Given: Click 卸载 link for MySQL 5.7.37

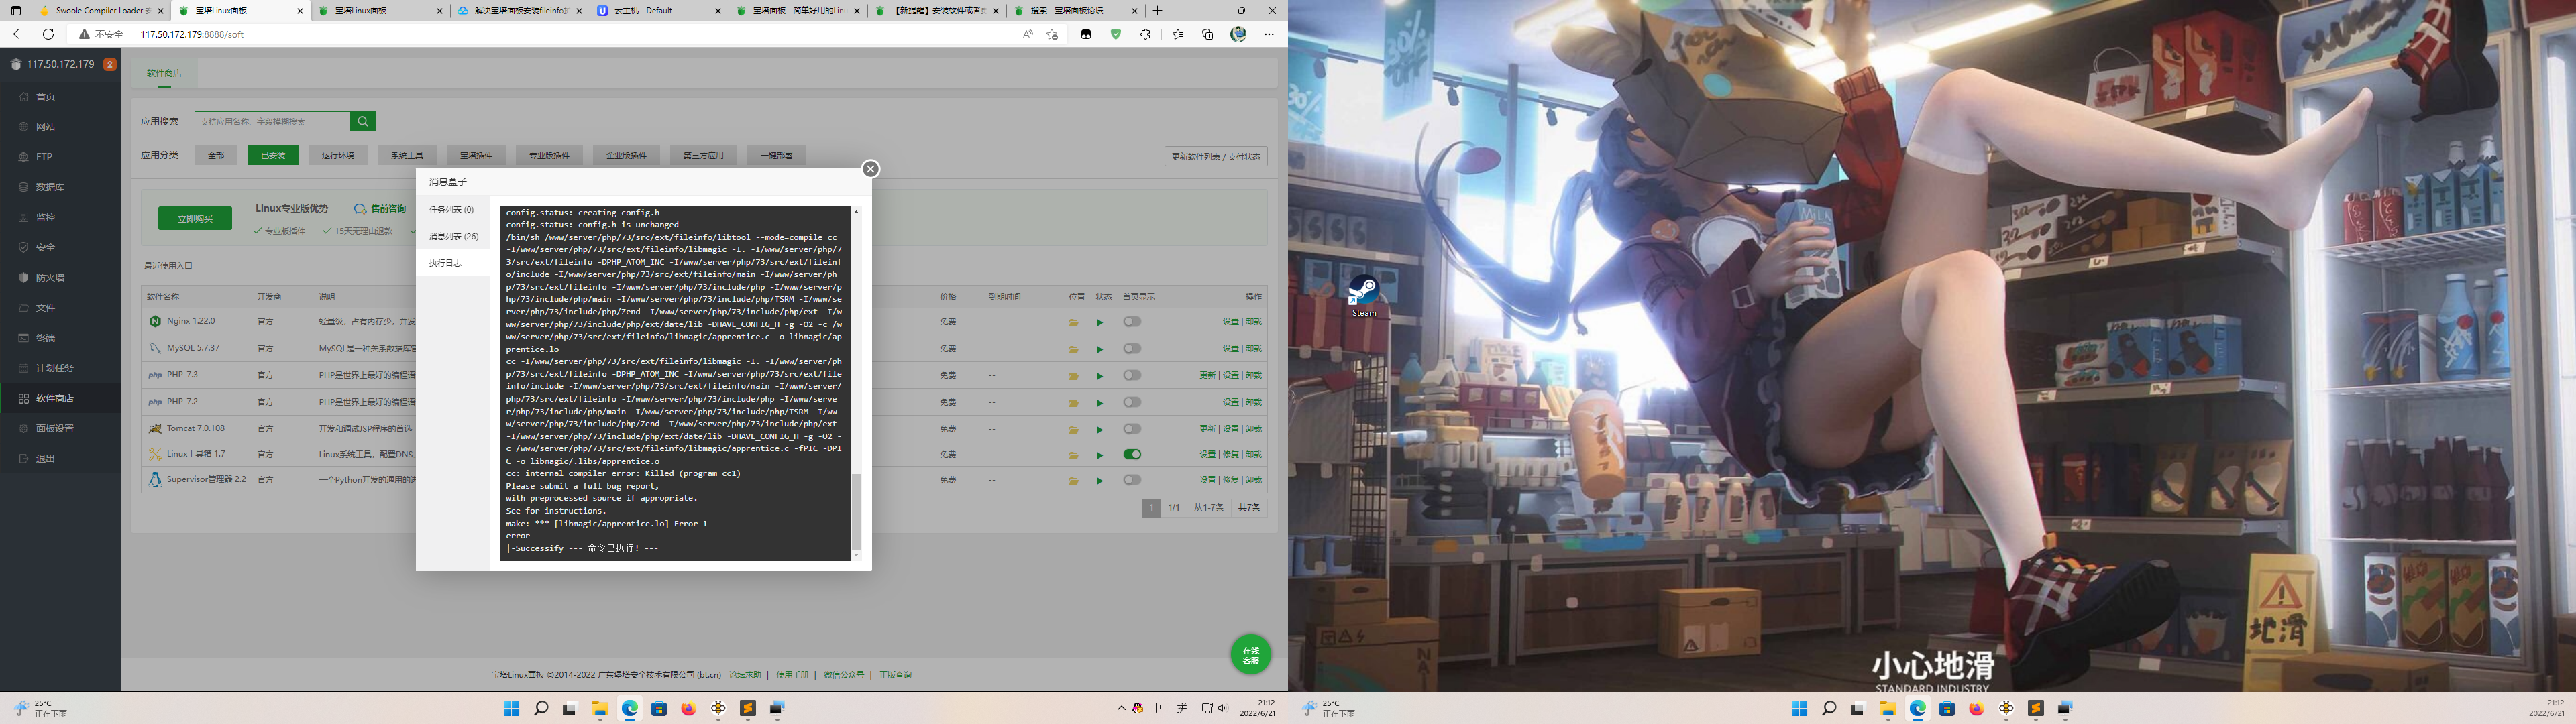Looking at the screenshot, I should (1253, 349).
